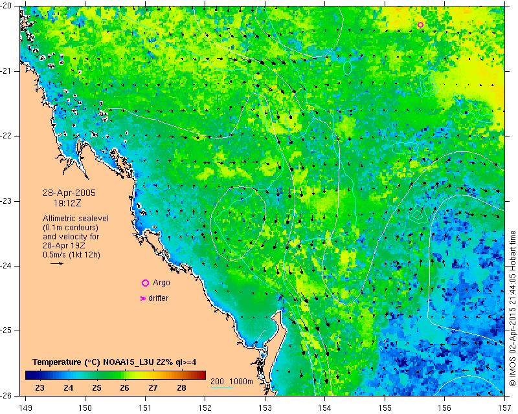Click the longitude label 150

pyautogui.click(x=85, y=408)
